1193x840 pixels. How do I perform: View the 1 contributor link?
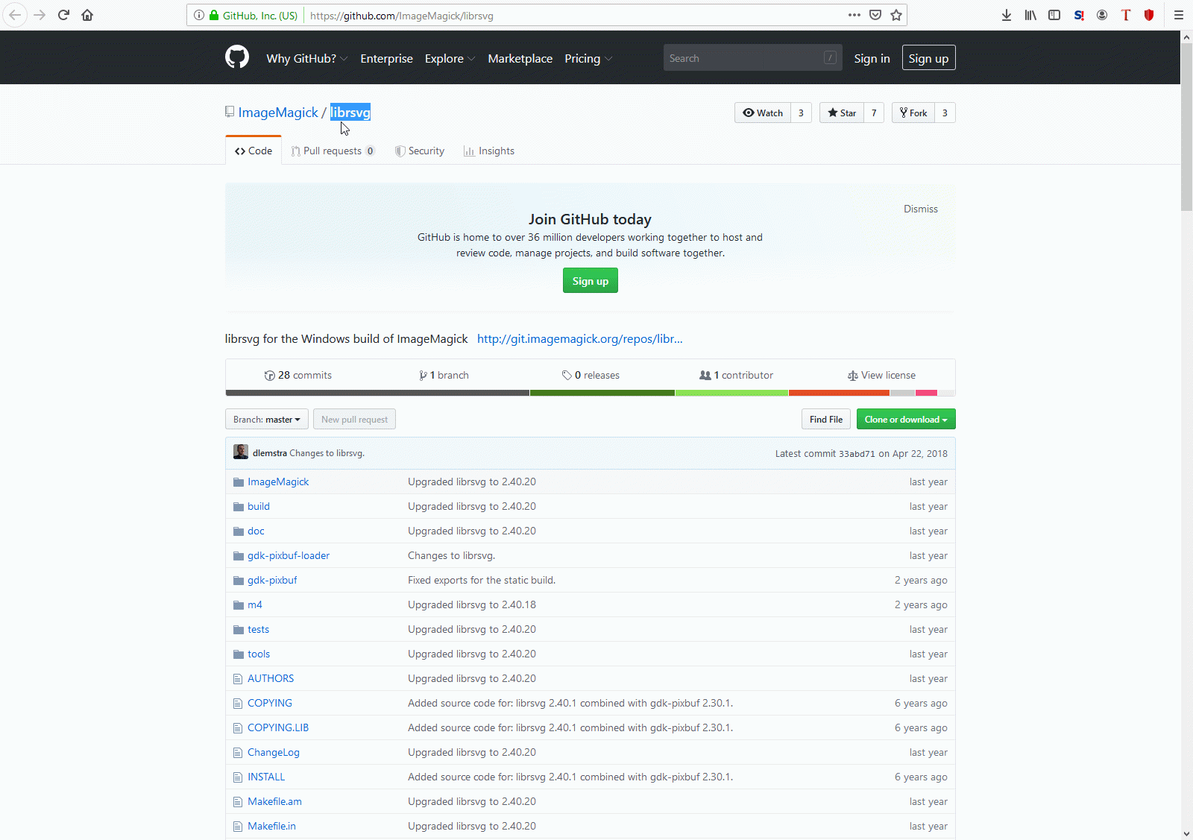(x=736, y=375)
